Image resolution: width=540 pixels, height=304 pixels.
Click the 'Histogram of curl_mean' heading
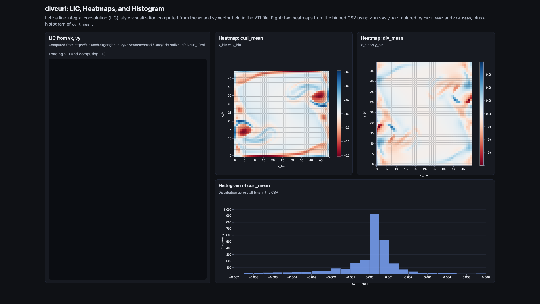pos(244,185)
